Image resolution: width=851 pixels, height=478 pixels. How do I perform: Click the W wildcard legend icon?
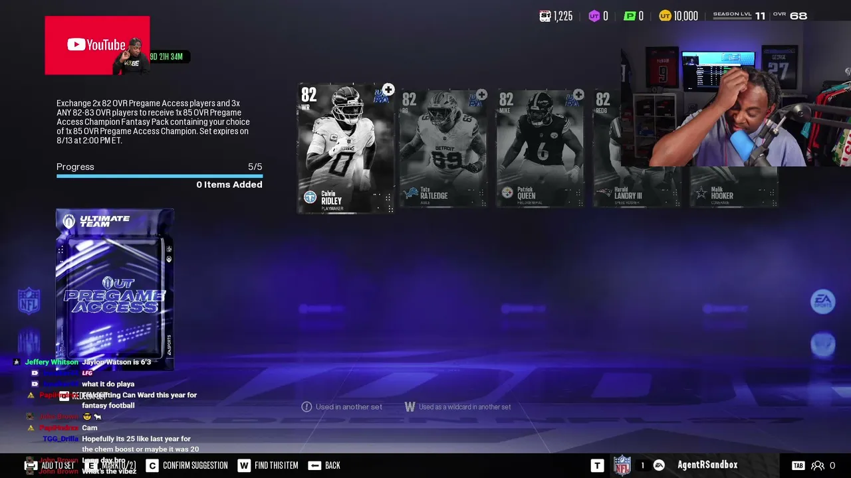coord(410,407)
